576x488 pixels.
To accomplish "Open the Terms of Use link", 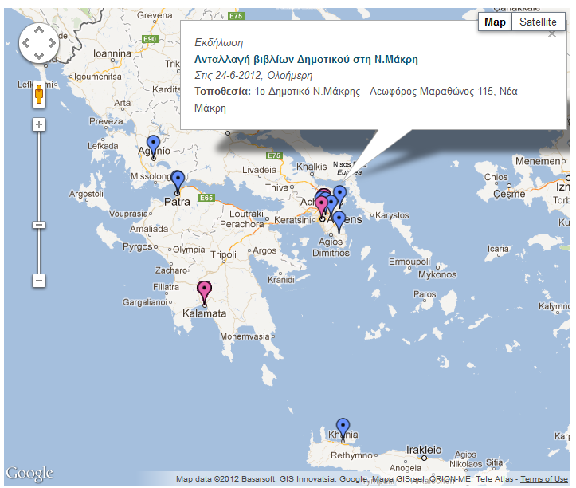I will (545, 479).
